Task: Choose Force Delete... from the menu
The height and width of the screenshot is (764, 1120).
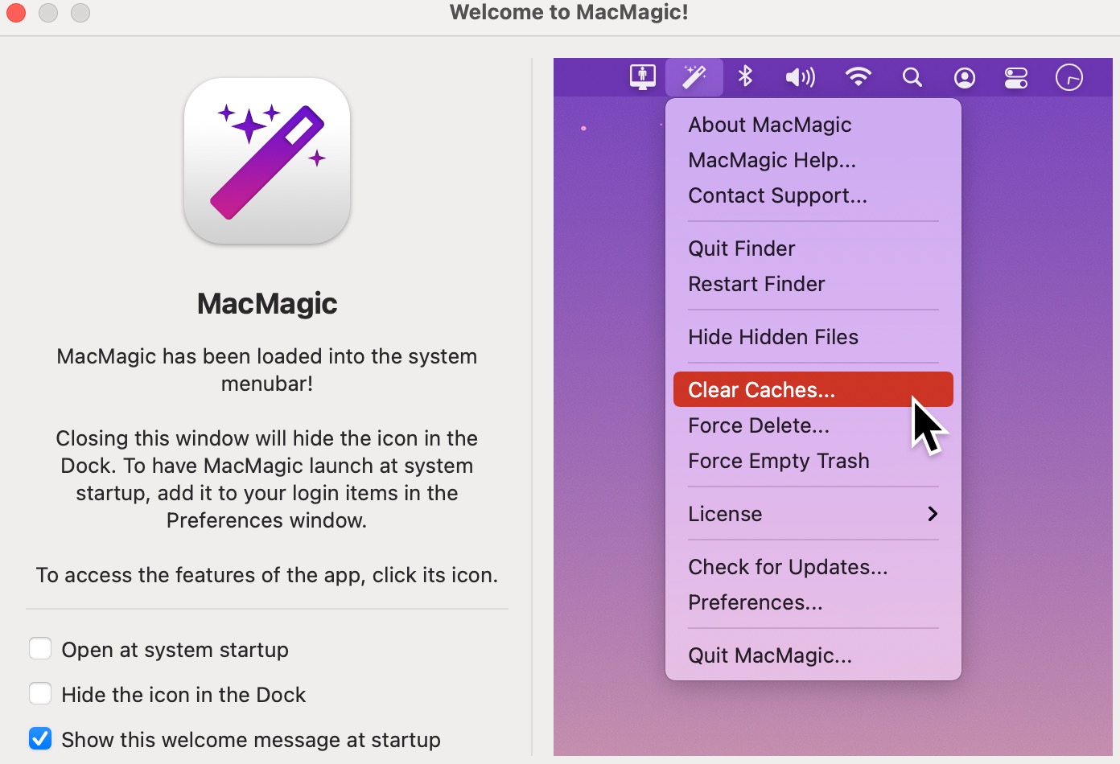Action: coord(813,425)
